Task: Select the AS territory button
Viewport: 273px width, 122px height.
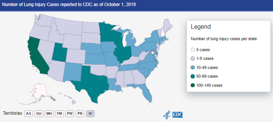Action: point(29,114)
